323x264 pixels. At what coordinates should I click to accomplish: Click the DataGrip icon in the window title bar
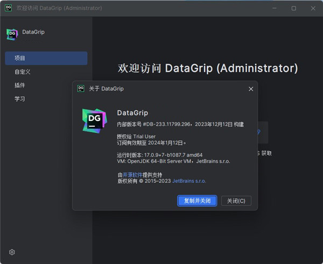[x=9, y=8]
